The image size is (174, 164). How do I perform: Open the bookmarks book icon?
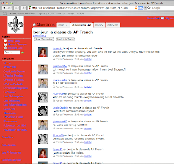[x=5, y=13]
